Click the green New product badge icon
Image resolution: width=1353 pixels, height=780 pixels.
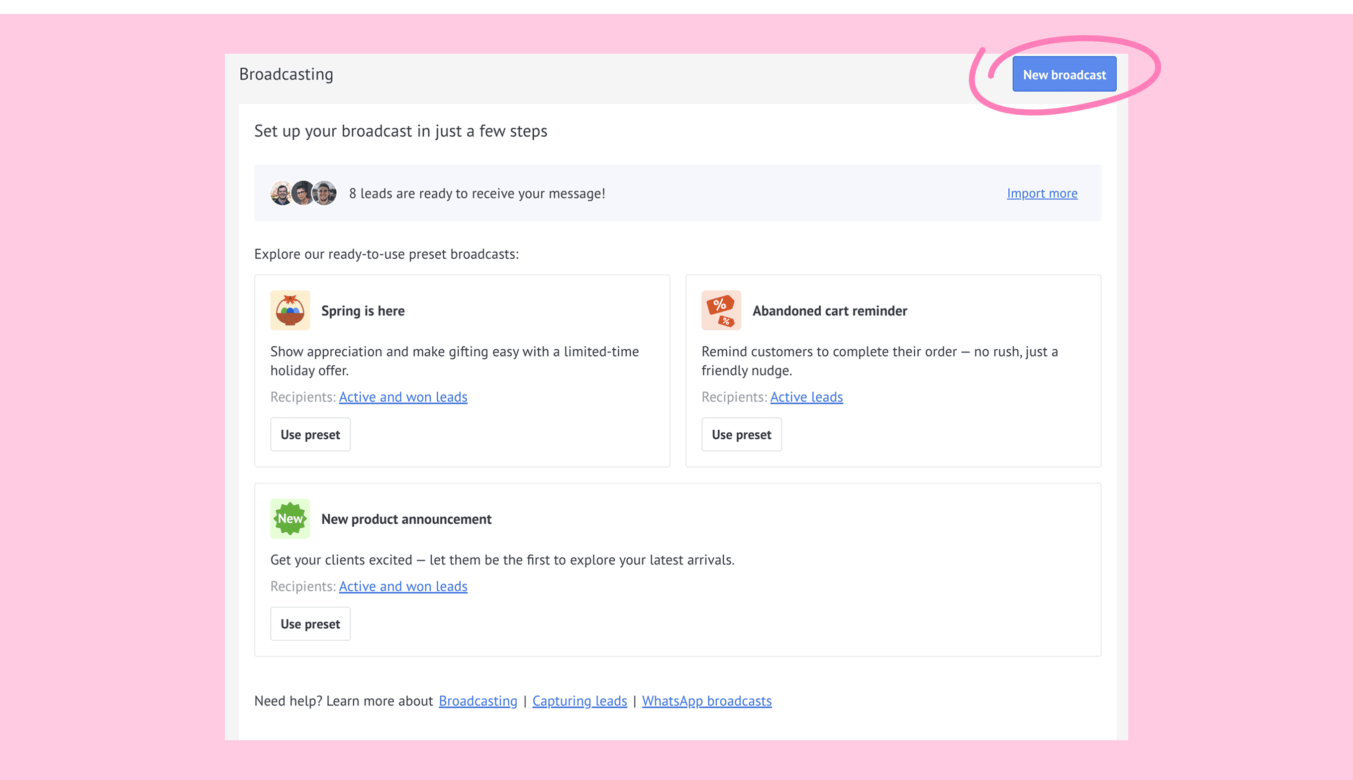tap(290, 518)
